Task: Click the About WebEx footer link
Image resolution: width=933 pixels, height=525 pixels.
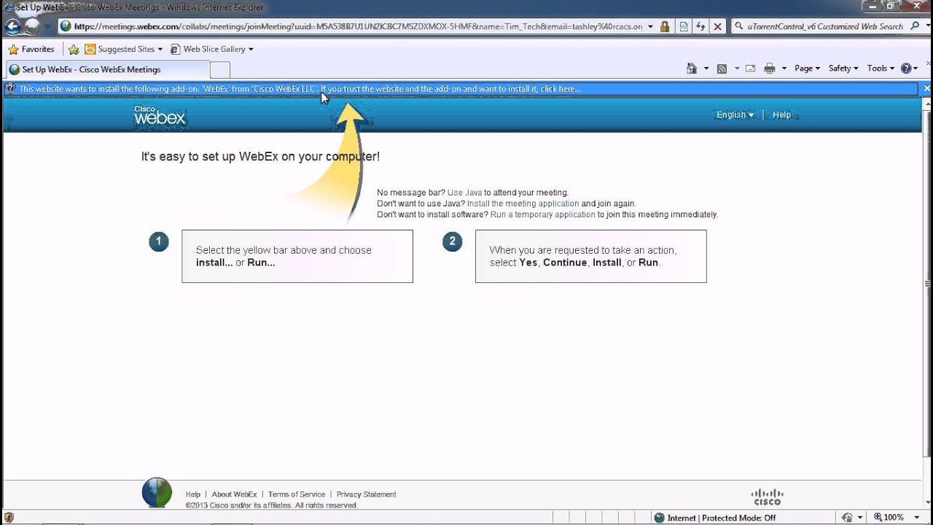Action: point(234,494)
